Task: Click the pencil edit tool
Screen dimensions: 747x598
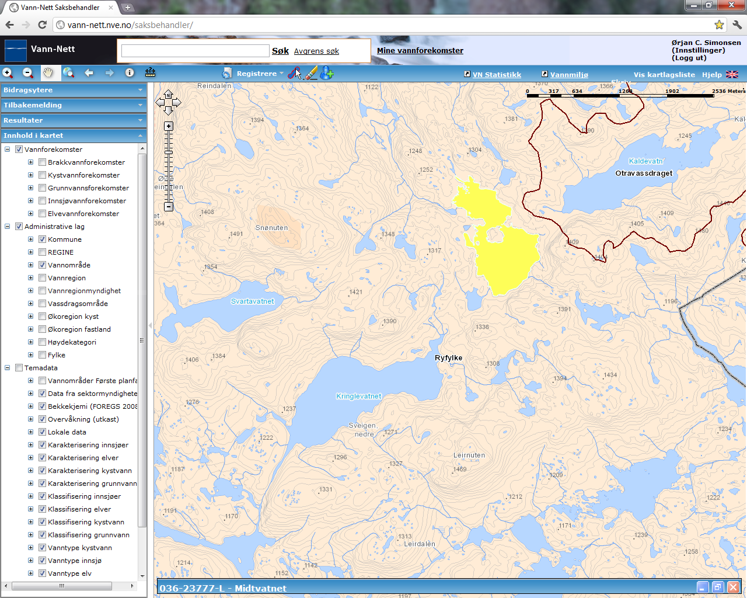Action: (311, 73)
